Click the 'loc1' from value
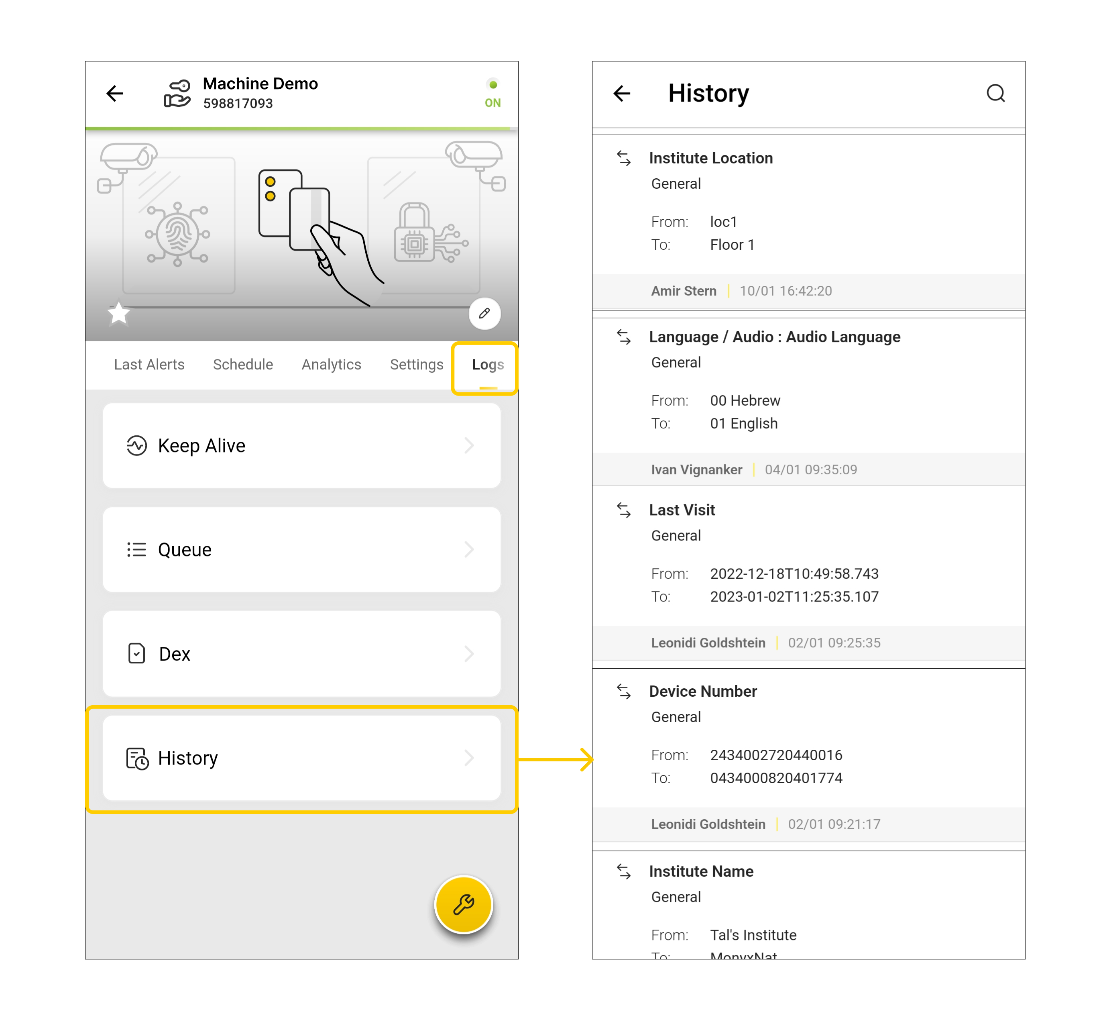Viewport: 1107px width, 1016px height. click(x=723, y=222)
